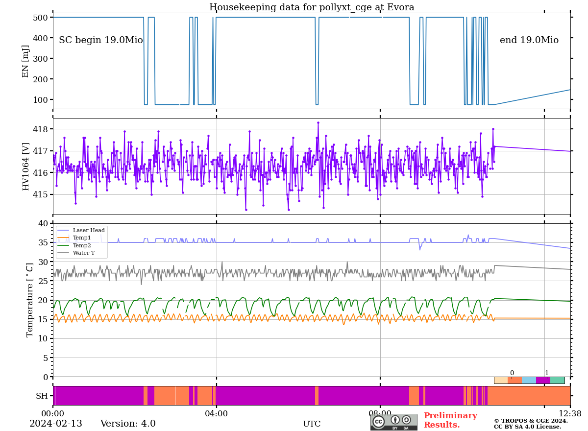Click the '© TROPOS & CGE 2024.' copyright line

pos(531,421)
